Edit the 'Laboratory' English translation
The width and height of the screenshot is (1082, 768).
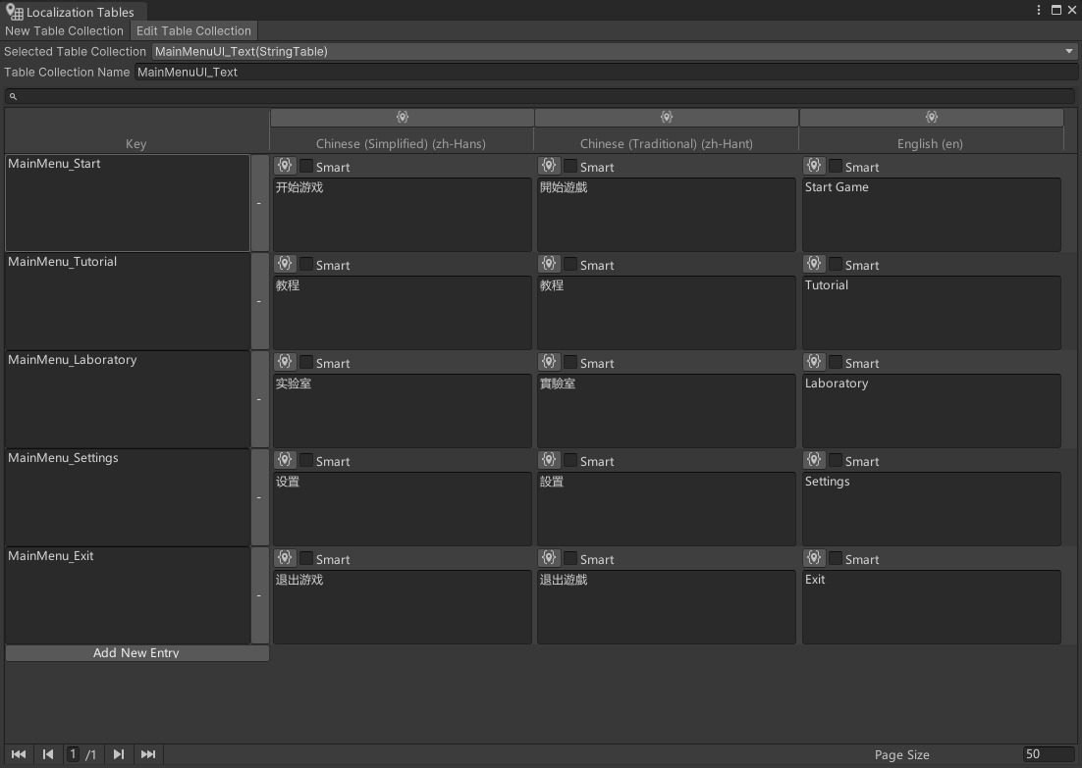coord(932,411)
